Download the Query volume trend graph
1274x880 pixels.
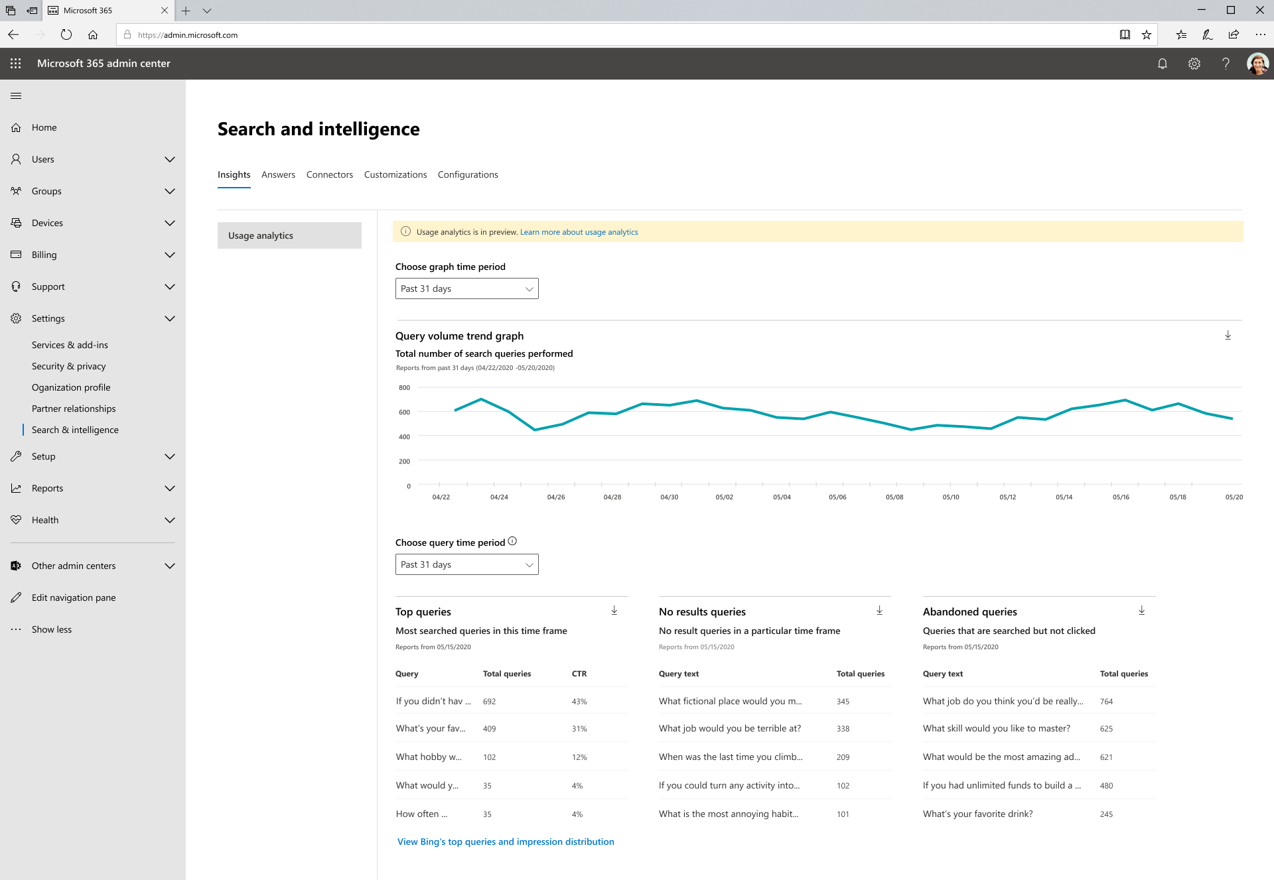(1228, 336)
